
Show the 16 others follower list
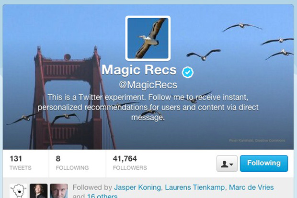102,196
